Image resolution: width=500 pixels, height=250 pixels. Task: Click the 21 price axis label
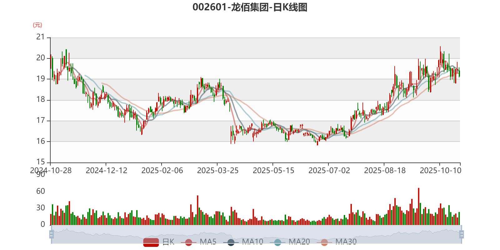pyautogui.click(x=41, y=37)
